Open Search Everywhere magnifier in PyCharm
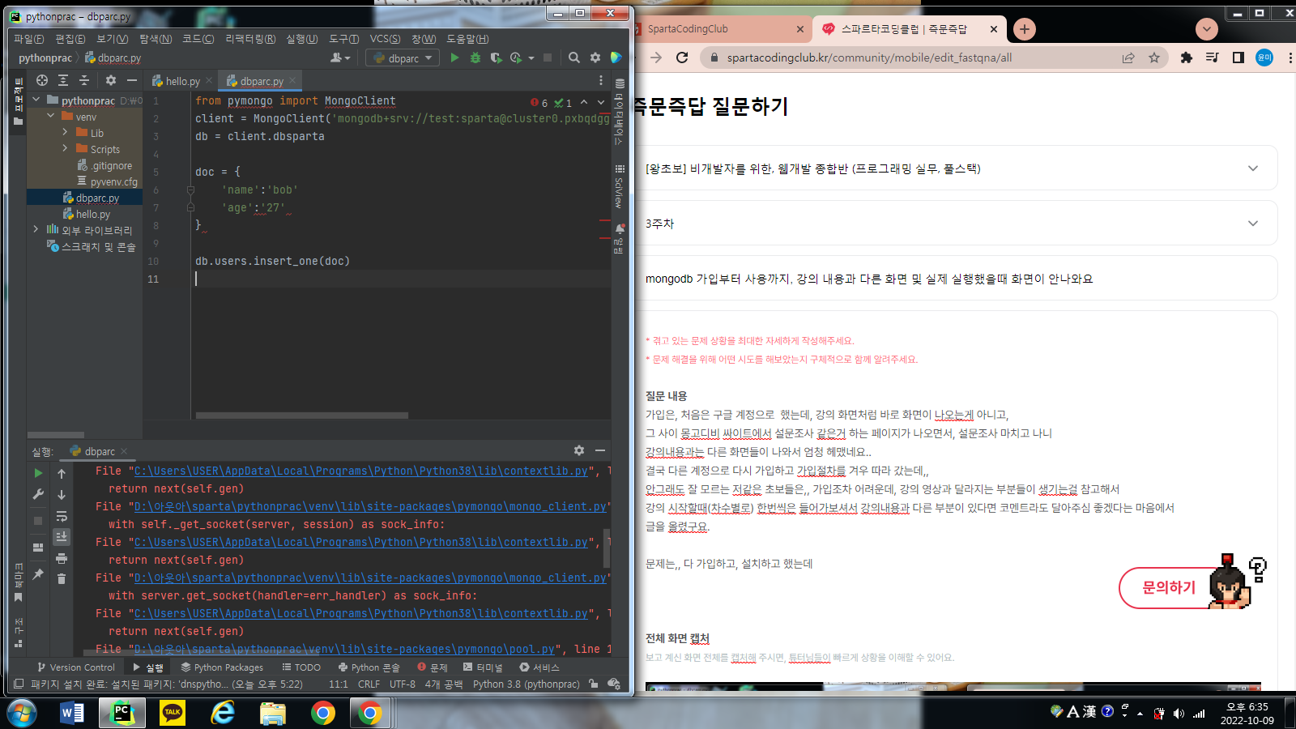This screenshot has width=1296, height=729. (574, 58)
